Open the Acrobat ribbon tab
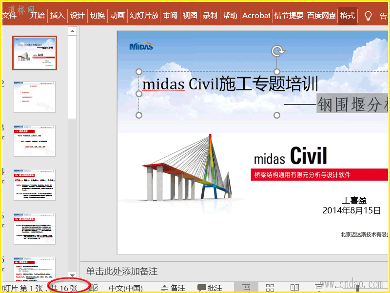Screen dimensions: 390x293 tap(256, 16)
